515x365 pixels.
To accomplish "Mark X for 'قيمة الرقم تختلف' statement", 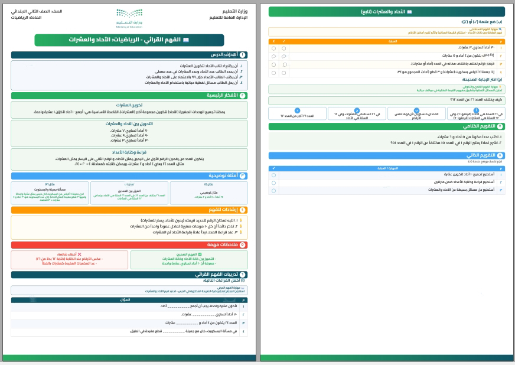I will point(273,65).
